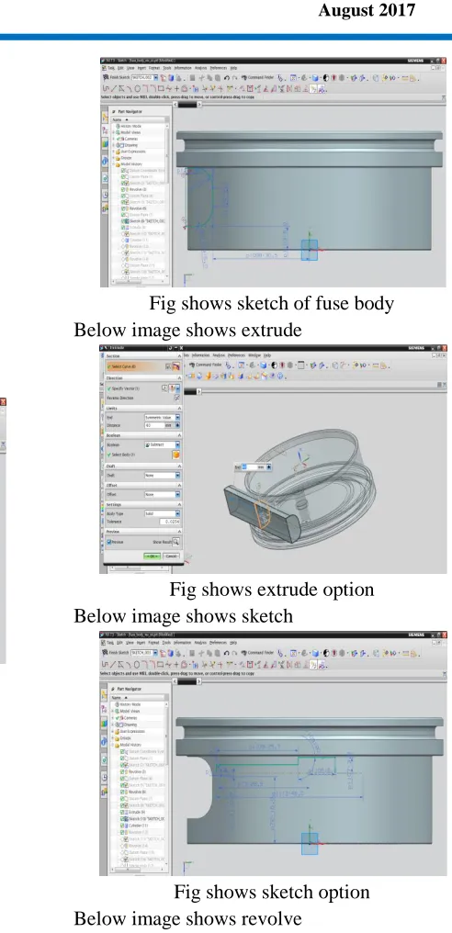Viewport: 452px width, 933px height.
Task: Toggle Extrude (9) checkbox in sketch option figure
Action: click(124, 812)
